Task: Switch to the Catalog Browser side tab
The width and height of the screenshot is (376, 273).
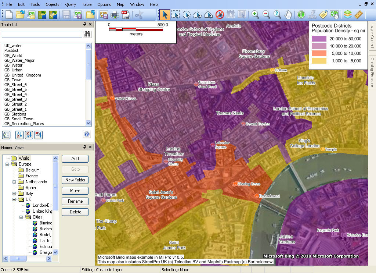Action: [372, 72]
